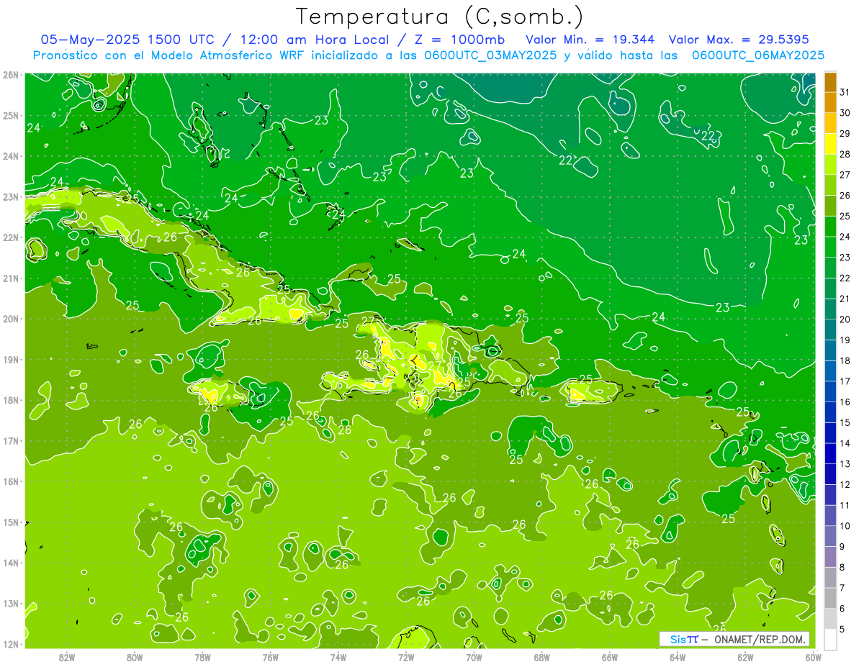Click legend value "24" on the color scale
Image resolution: width=864 pixels, height=667 pixels.
pyautogui.click(x=845, y=236)
